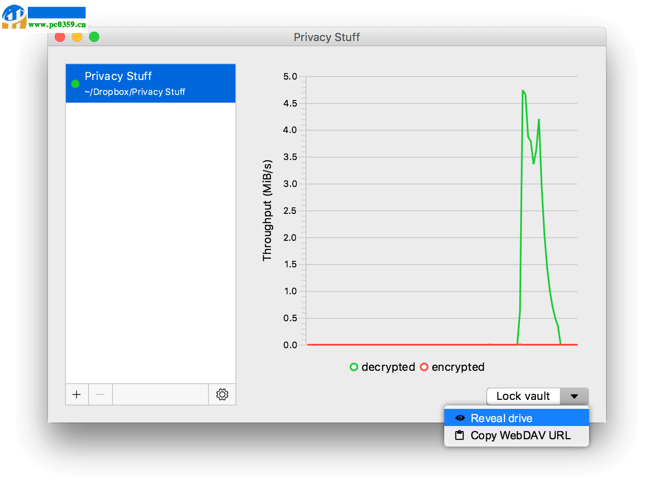Click the Throughput (MiB/s) axis label
654x491 pixels.
(267, 210)
